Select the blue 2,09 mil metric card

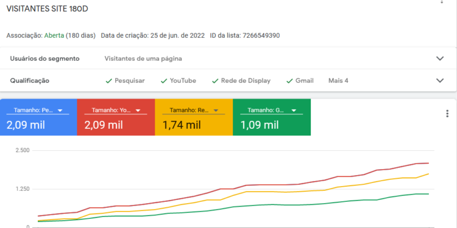tap(38, 117)
